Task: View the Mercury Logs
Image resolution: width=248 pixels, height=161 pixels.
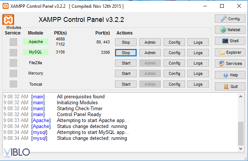Action: 198,73
